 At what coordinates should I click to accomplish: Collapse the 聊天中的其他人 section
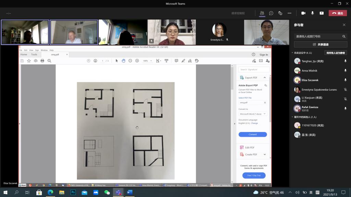[292, 117]
